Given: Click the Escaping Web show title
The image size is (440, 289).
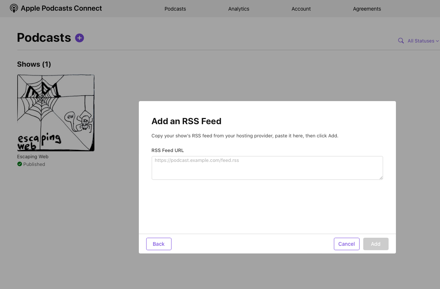Looking at the screenshot, I should (33, 157).
